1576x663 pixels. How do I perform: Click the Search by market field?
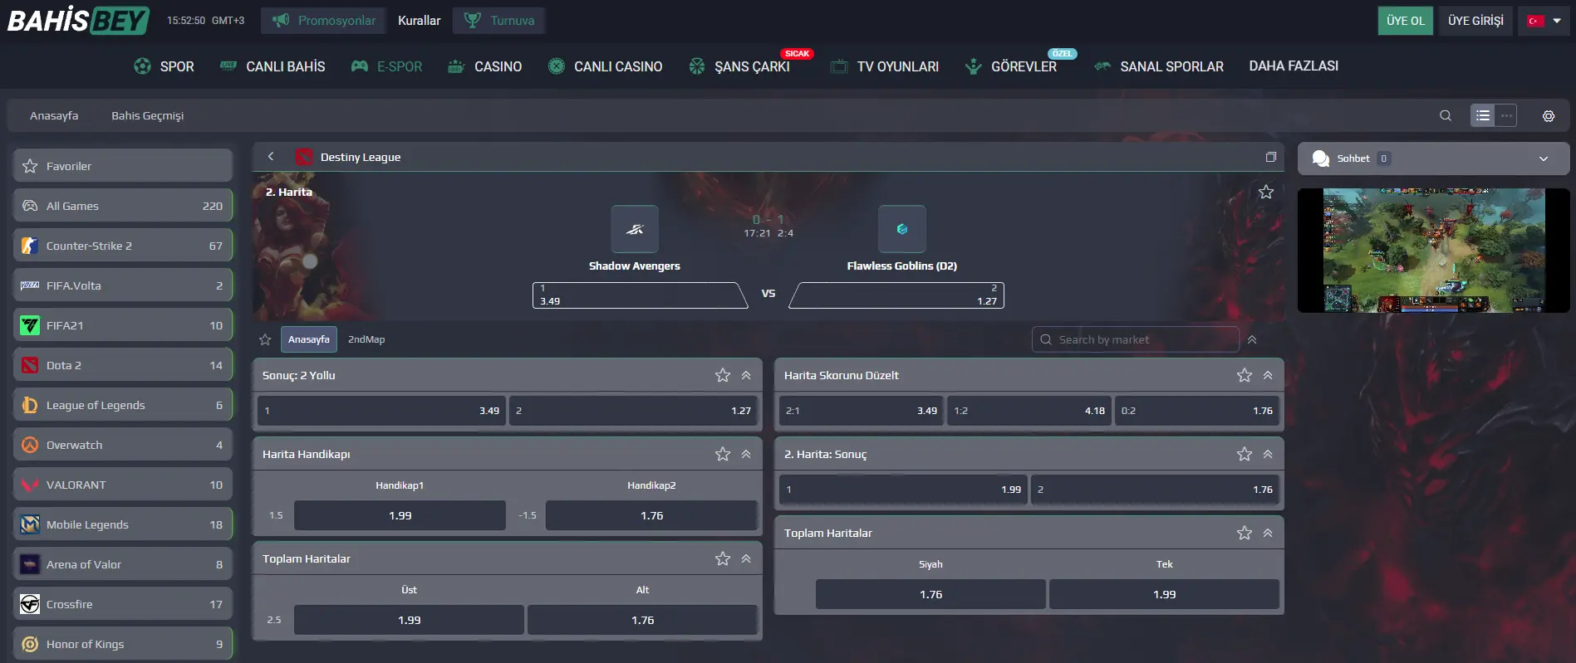(x=1136, y=339)
